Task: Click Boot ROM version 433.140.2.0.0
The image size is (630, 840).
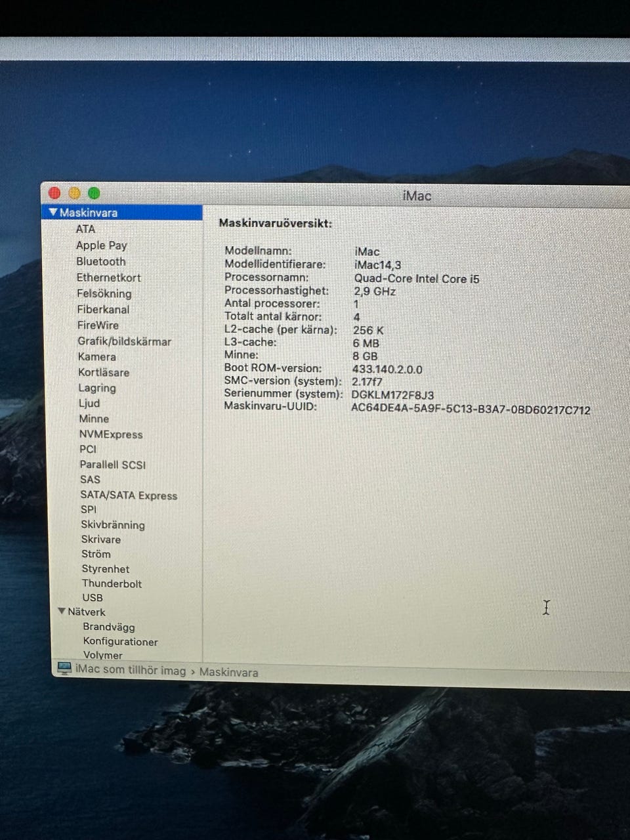Action: click(387, 369)
